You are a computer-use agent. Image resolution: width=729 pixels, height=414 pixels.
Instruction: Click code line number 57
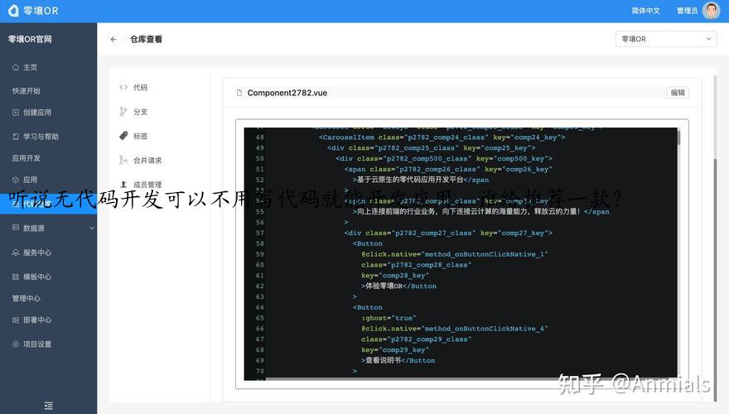pos(259,233)
